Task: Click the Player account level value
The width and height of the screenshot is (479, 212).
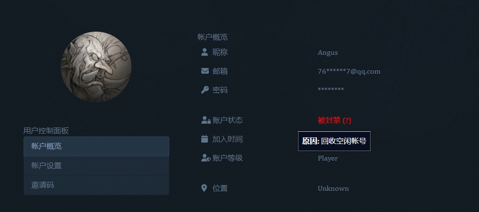Action: 328,159
